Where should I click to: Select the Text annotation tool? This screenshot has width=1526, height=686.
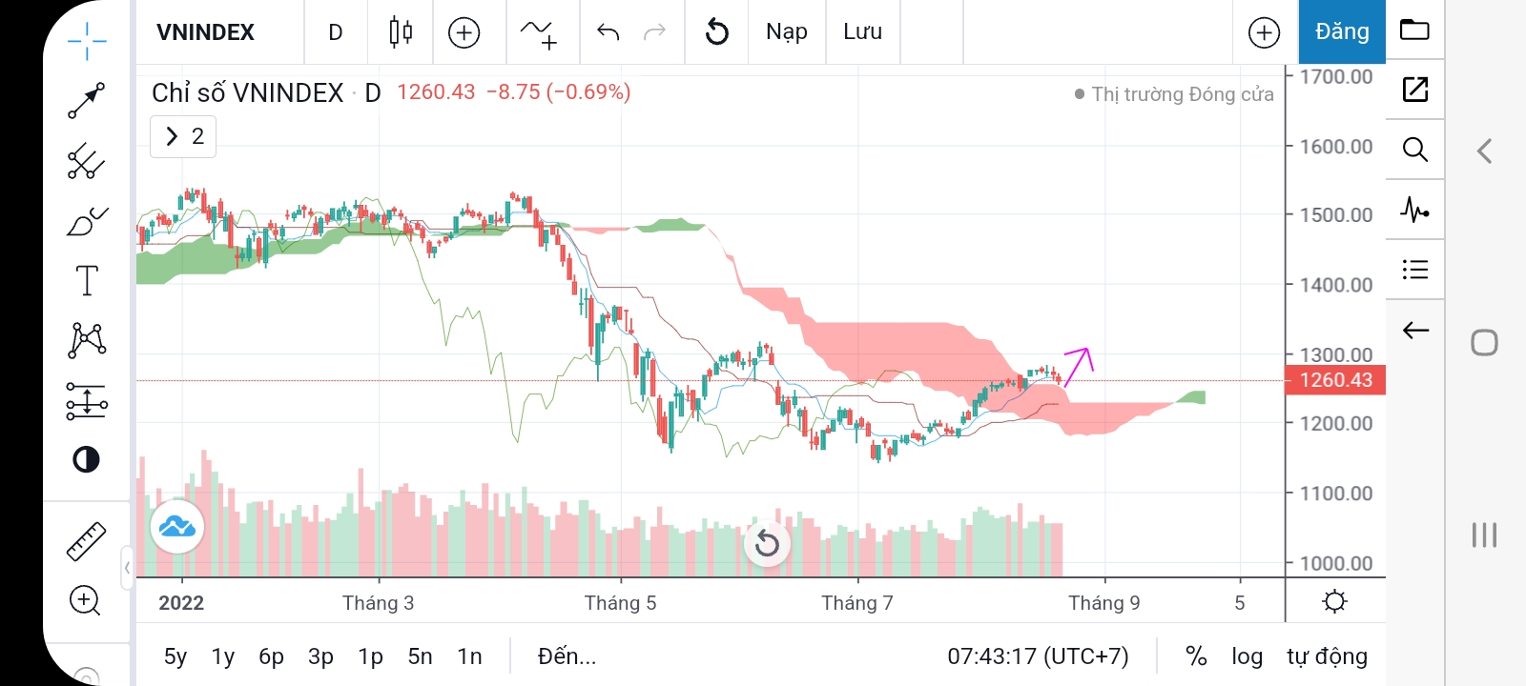(87, 281)
